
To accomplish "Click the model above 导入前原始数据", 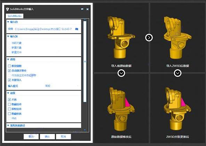I will (121, 38).
